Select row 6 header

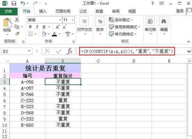5,101
